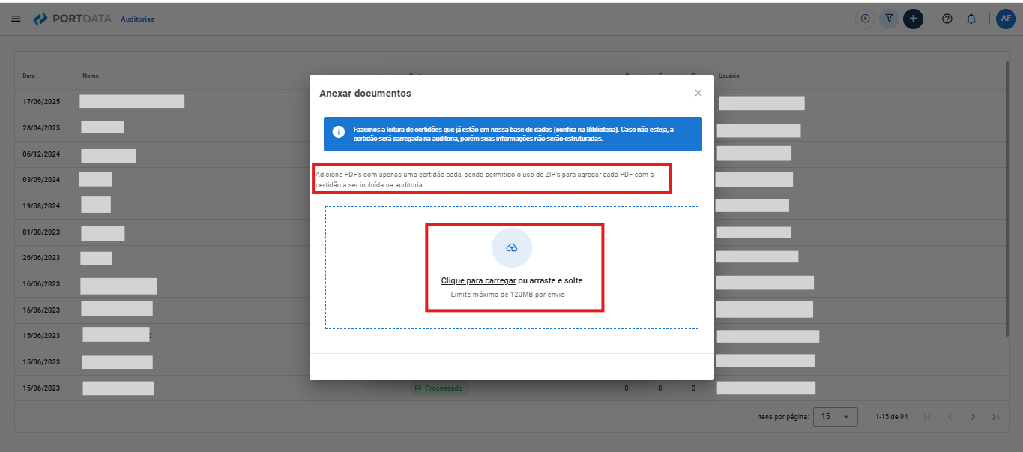Image resolution: width=1023 pixels, height=452 pixels.
Task: Click the 'Limite máximo de 120MB por envio' text
Action: (507, 295)
